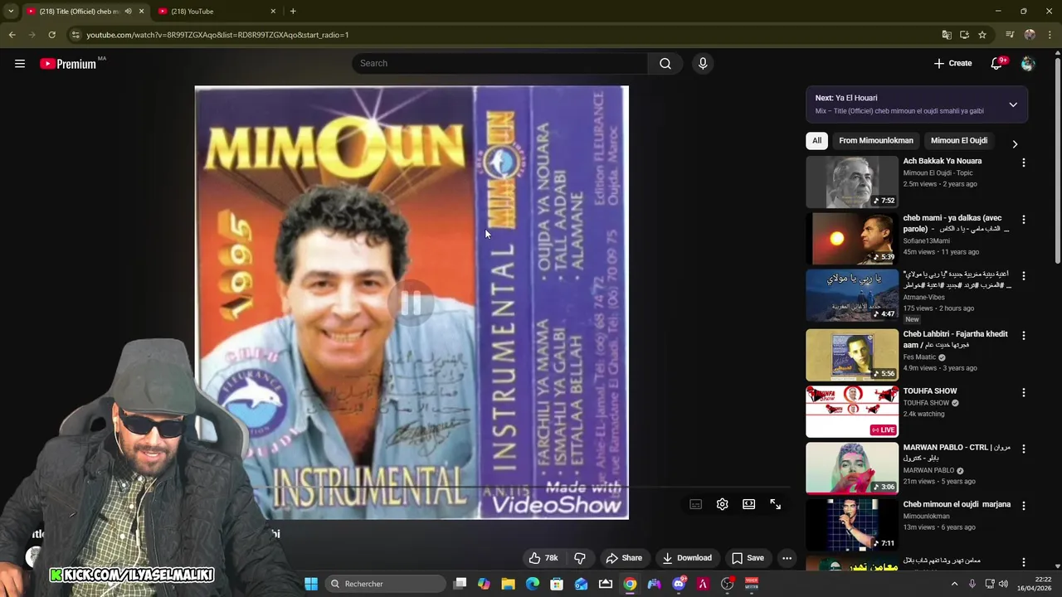Download the video

point(687,558)
